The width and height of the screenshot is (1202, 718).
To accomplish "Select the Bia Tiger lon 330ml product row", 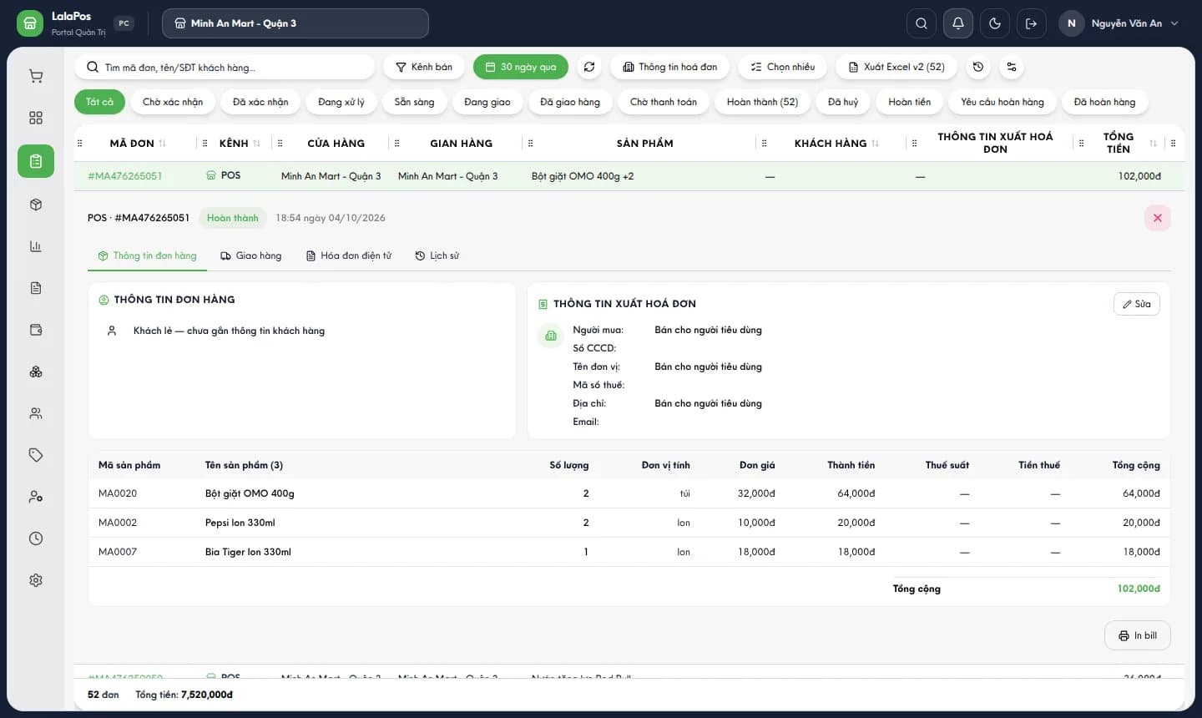I will [x=629, y=552].
